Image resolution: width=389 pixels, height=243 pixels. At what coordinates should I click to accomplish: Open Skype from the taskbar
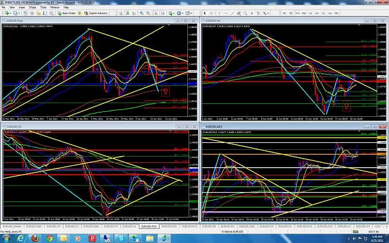click(x=121, y=239)
